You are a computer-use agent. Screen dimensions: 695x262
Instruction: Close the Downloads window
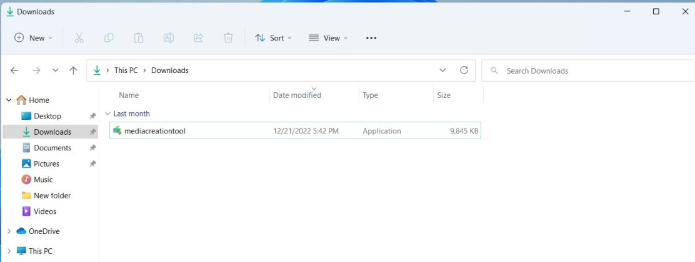click(685, 11)
